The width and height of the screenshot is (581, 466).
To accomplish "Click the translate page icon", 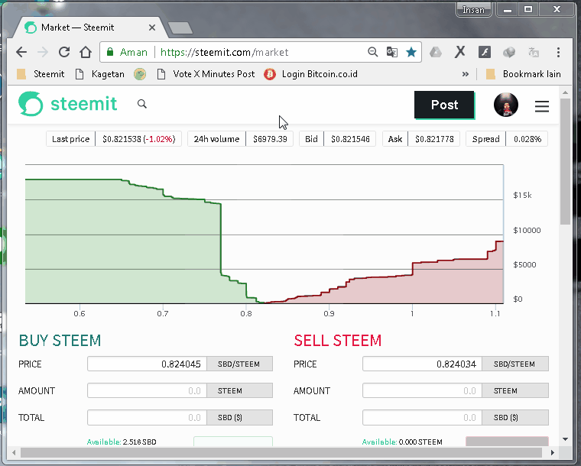I will pyautogui.click(x=391, y=52).
